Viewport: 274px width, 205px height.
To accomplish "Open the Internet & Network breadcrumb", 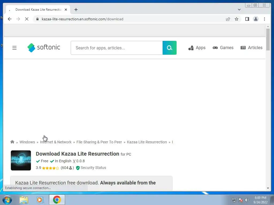I will [56, 142].
